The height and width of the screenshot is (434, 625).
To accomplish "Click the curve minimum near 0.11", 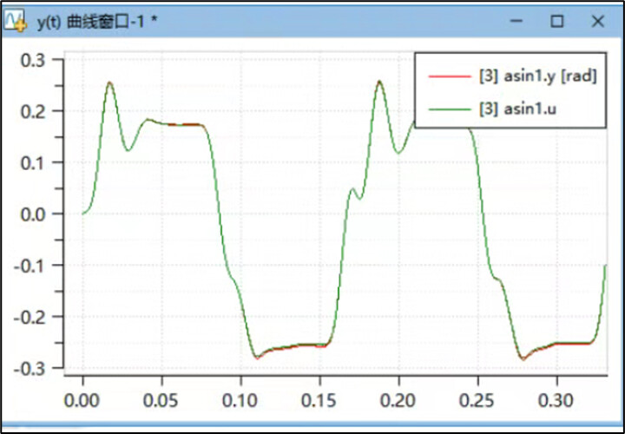I will 257,357.
